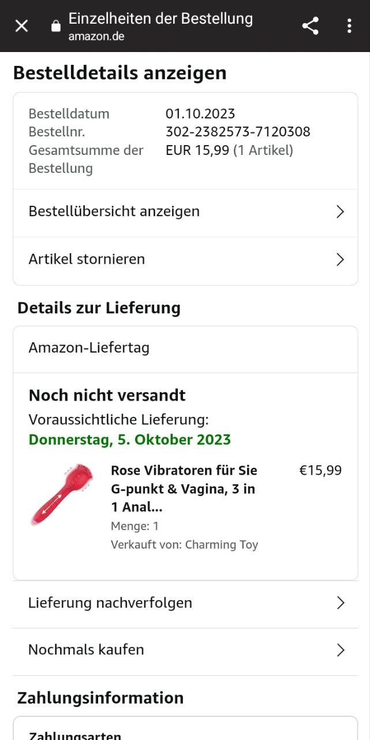Image resolution: width=370 pixels, height=740 pixels.
Task: Tap the lock icon for site security
Action: pos(56,26)
